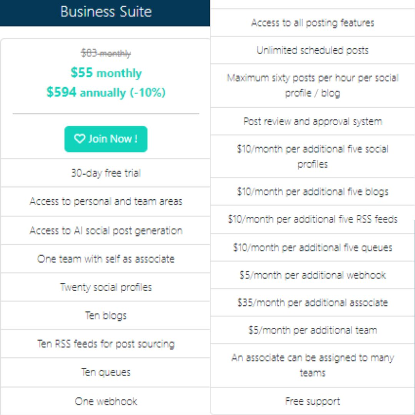415x415 pixels.
Task: Select Ten RSS feeds for post sourcing
Action: [x=106, y=344]
